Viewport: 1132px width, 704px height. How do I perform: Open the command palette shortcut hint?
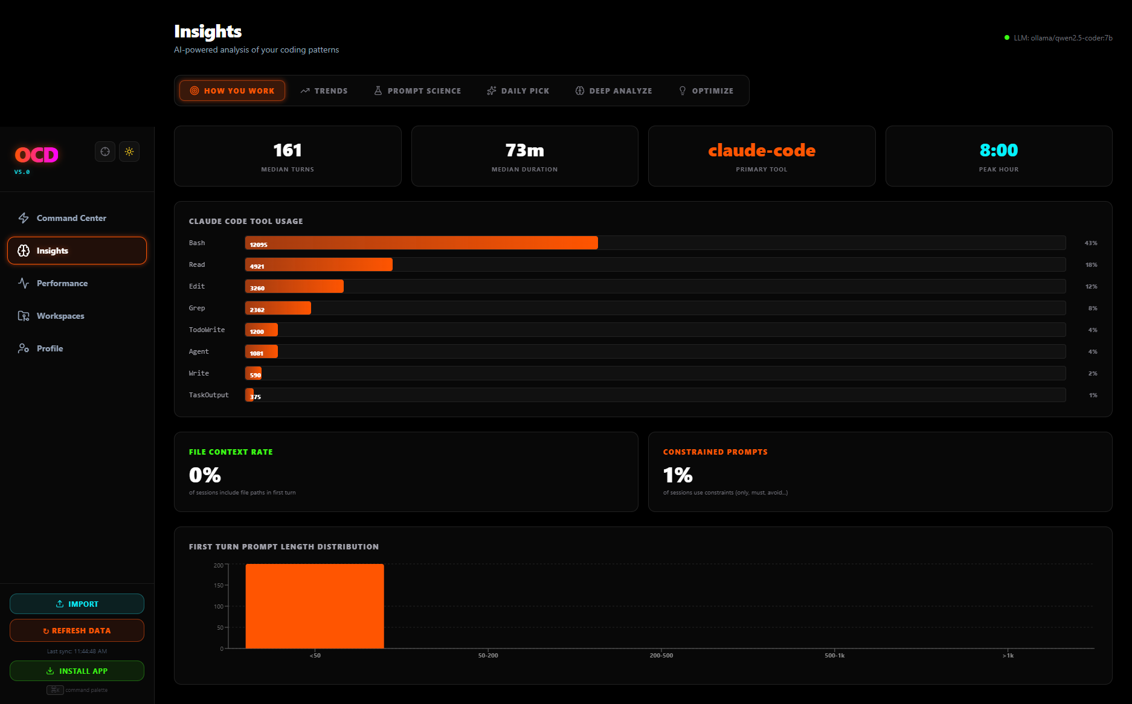pos(77,690)
